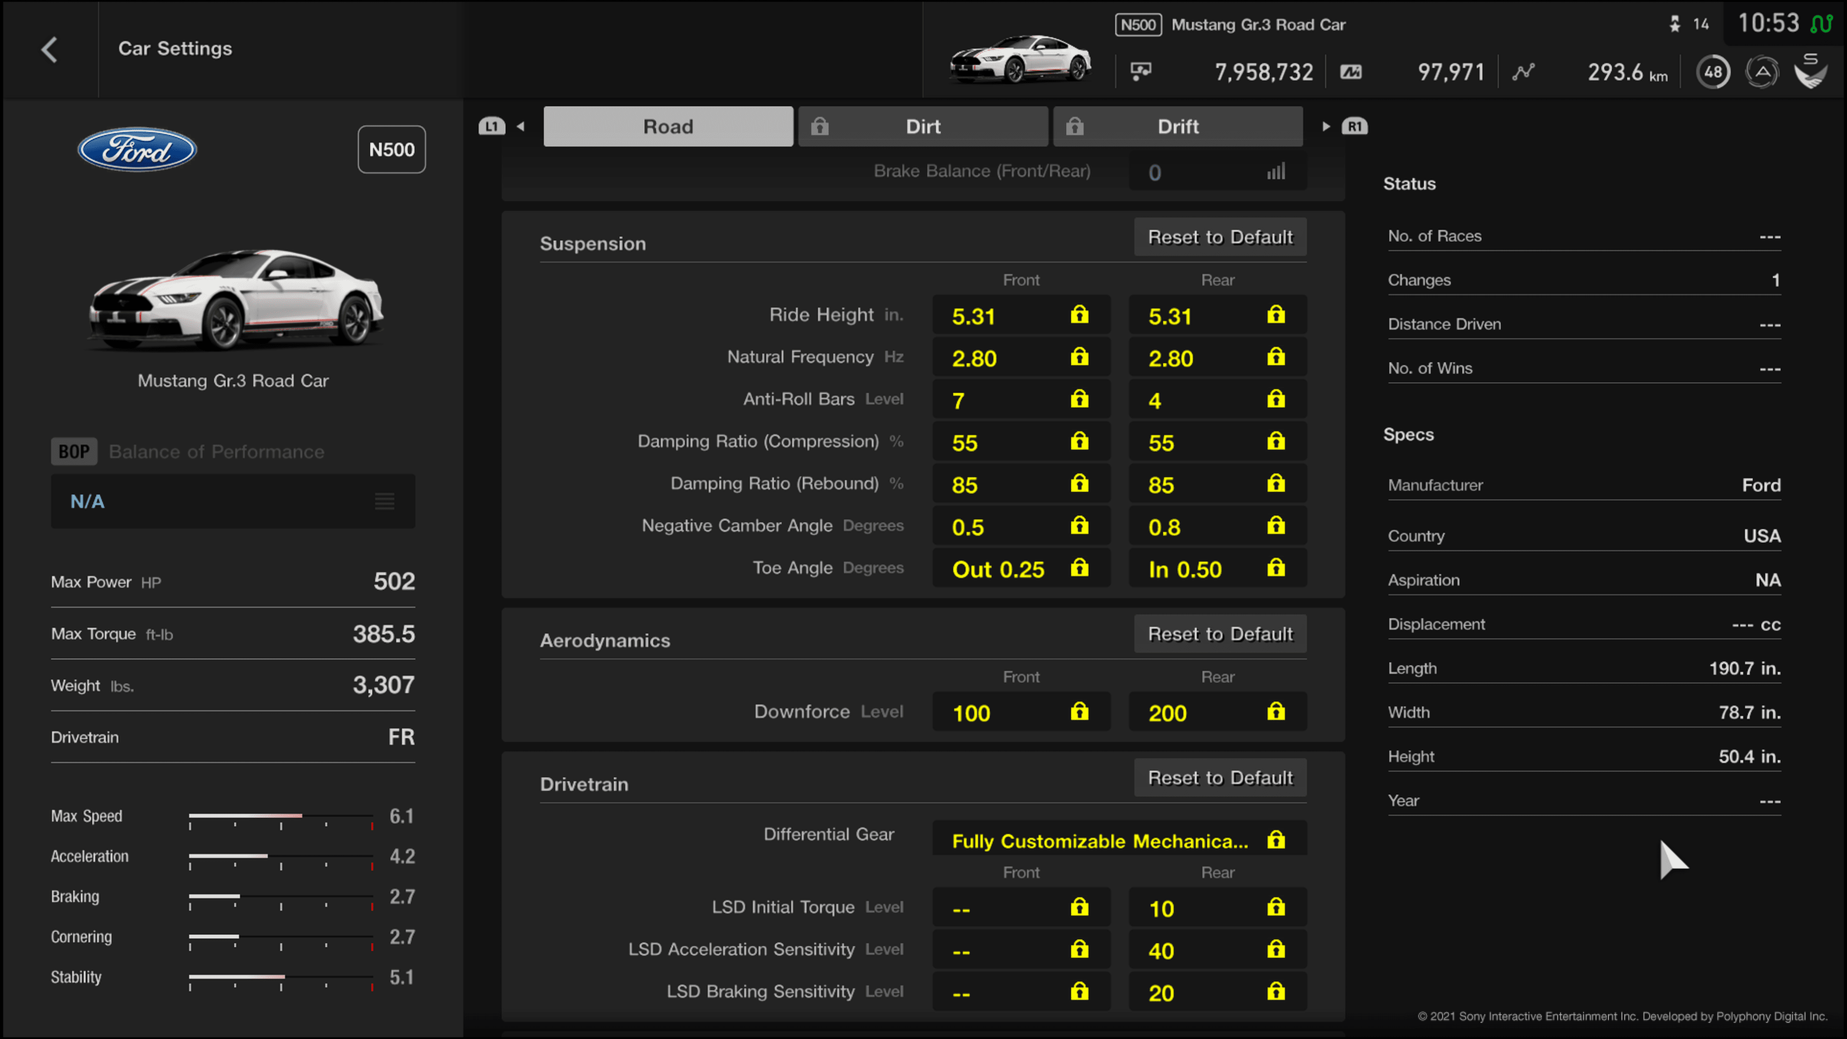Select front Damping Ratio Compression value 55
The width and height of the screenshot is (1847, 1039).
(1021, 442)
